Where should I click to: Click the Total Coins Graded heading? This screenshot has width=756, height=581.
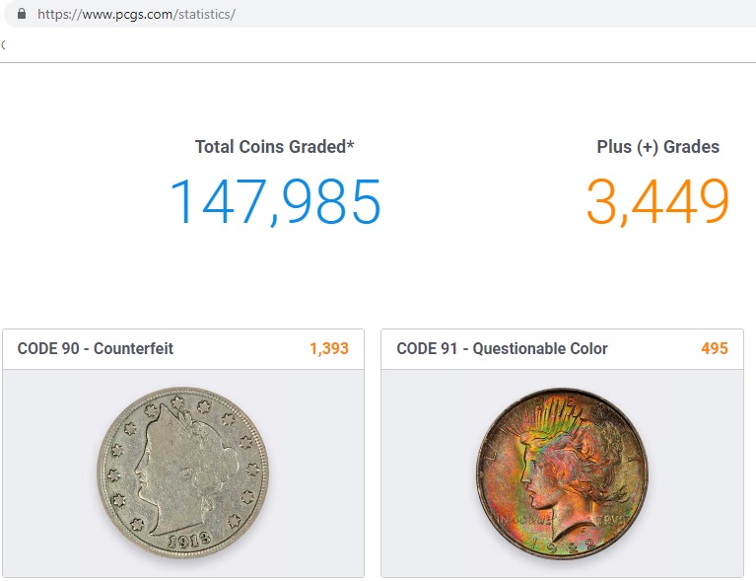pos(274,147)
